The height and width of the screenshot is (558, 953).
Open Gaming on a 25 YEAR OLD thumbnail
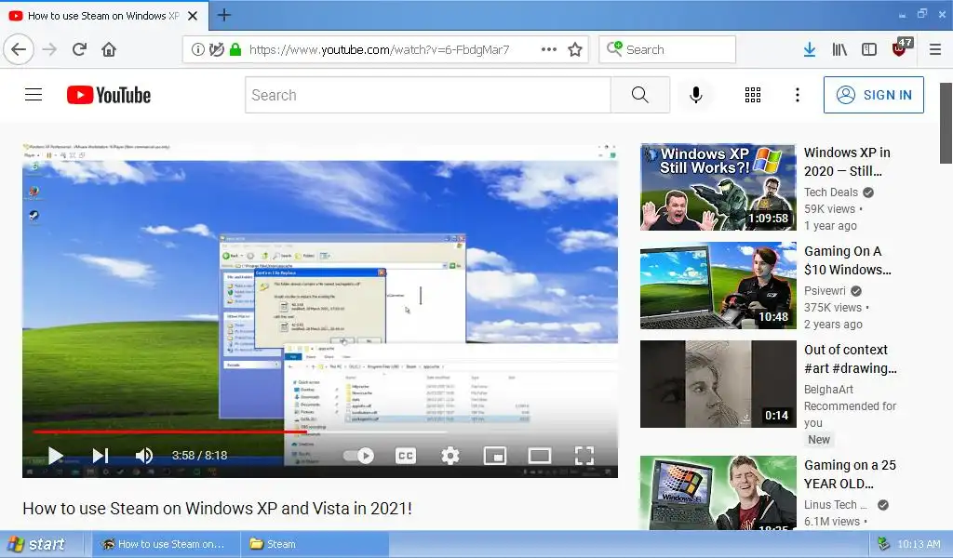tap(718, 492)
